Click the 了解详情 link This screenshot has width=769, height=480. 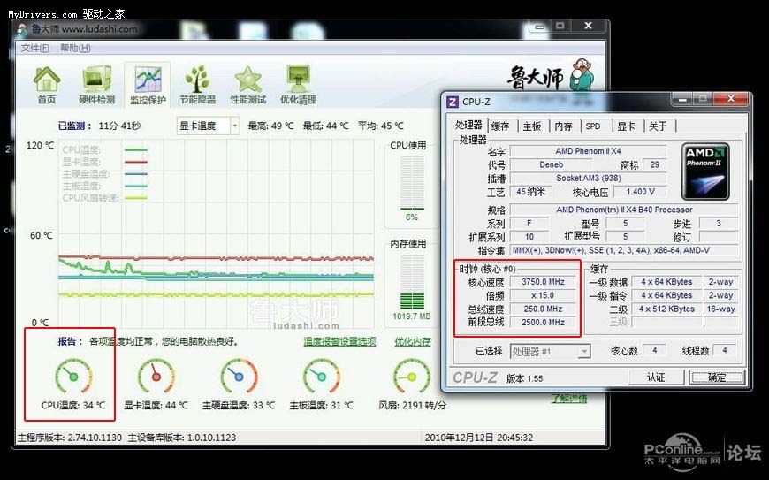tap(569, 399)
